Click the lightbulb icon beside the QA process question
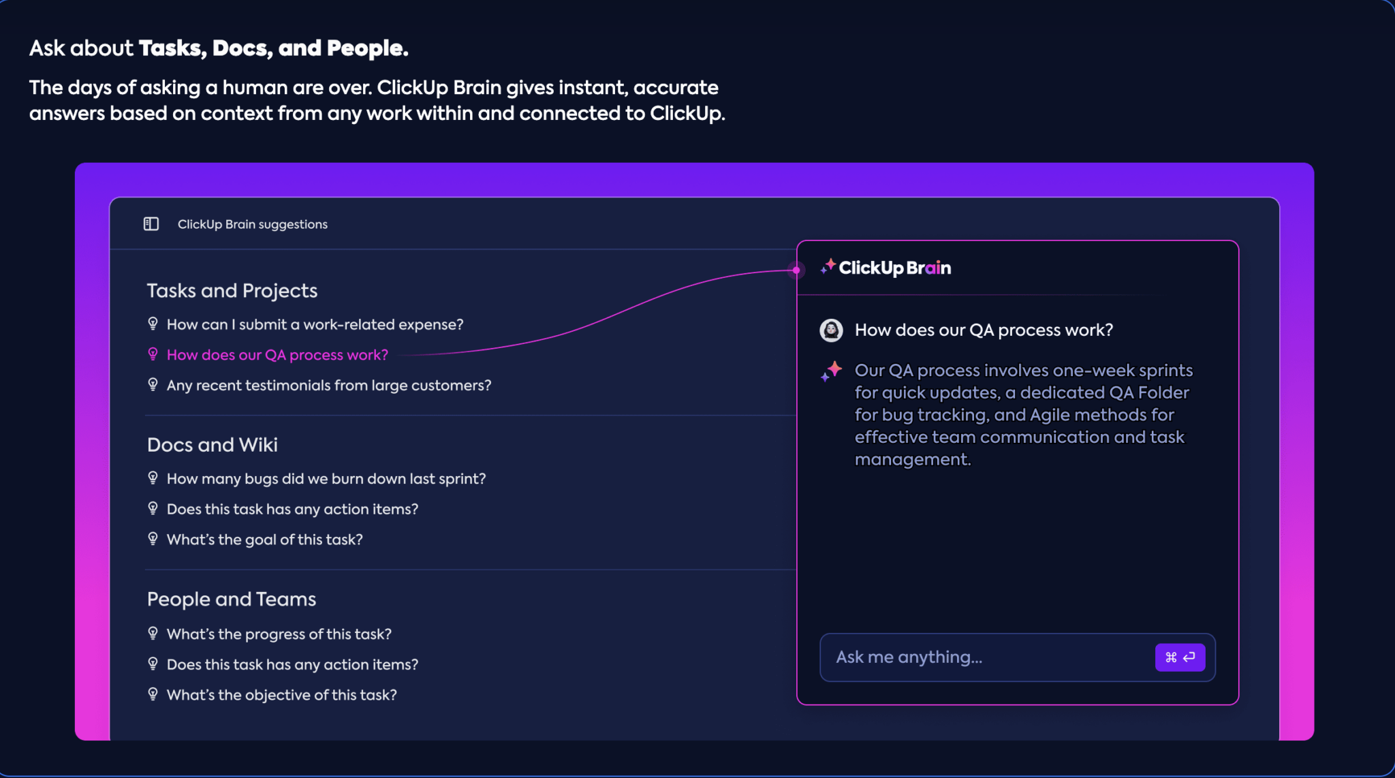Viewport: 1395px width, 778px height. tap(153, 354)
